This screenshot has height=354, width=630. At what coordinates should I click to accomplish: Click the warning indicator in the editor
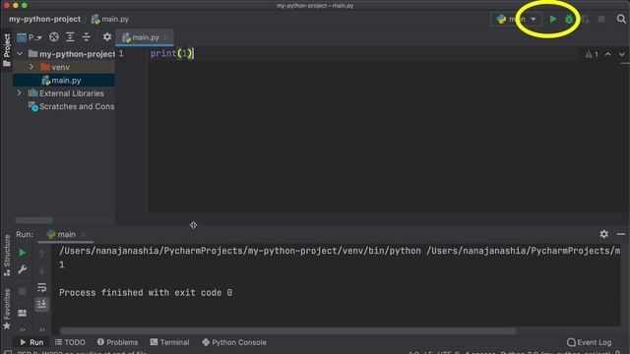click(592, 54)
